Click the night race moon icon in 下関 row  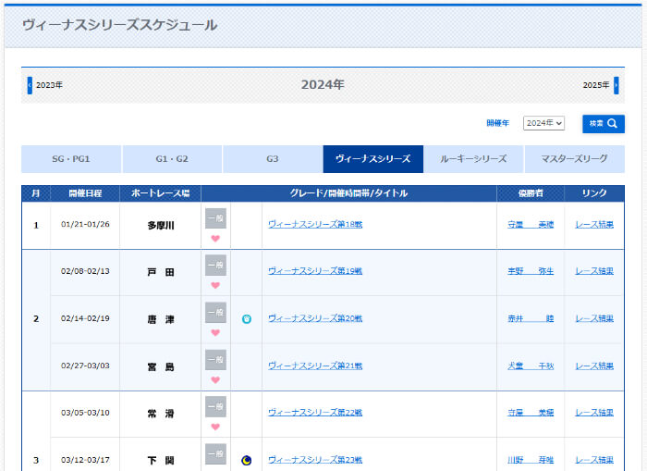pos(246,460)
